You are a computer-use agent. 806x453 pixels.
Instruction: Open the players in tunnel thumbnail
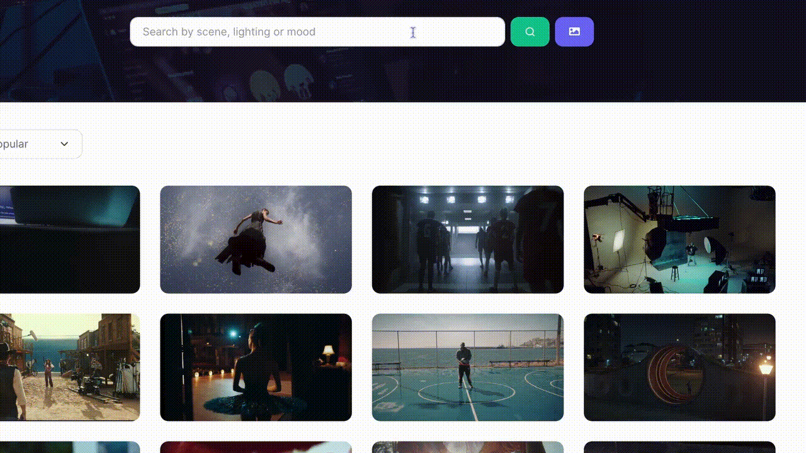[x=468, y=239]
